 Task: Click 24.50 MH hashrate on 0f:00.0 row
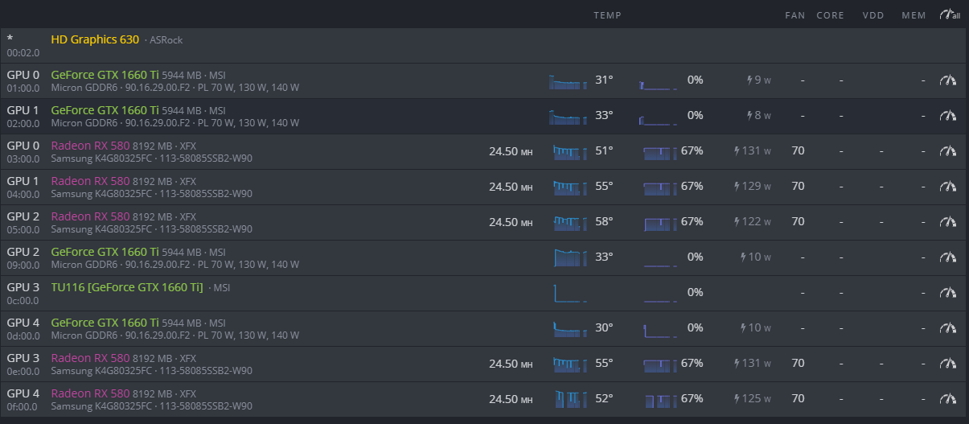click(x=511, y=399)
